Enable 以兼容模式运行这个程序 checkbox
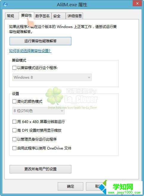The height and width of the screenshot is (196, 144). tap(15, 68)
